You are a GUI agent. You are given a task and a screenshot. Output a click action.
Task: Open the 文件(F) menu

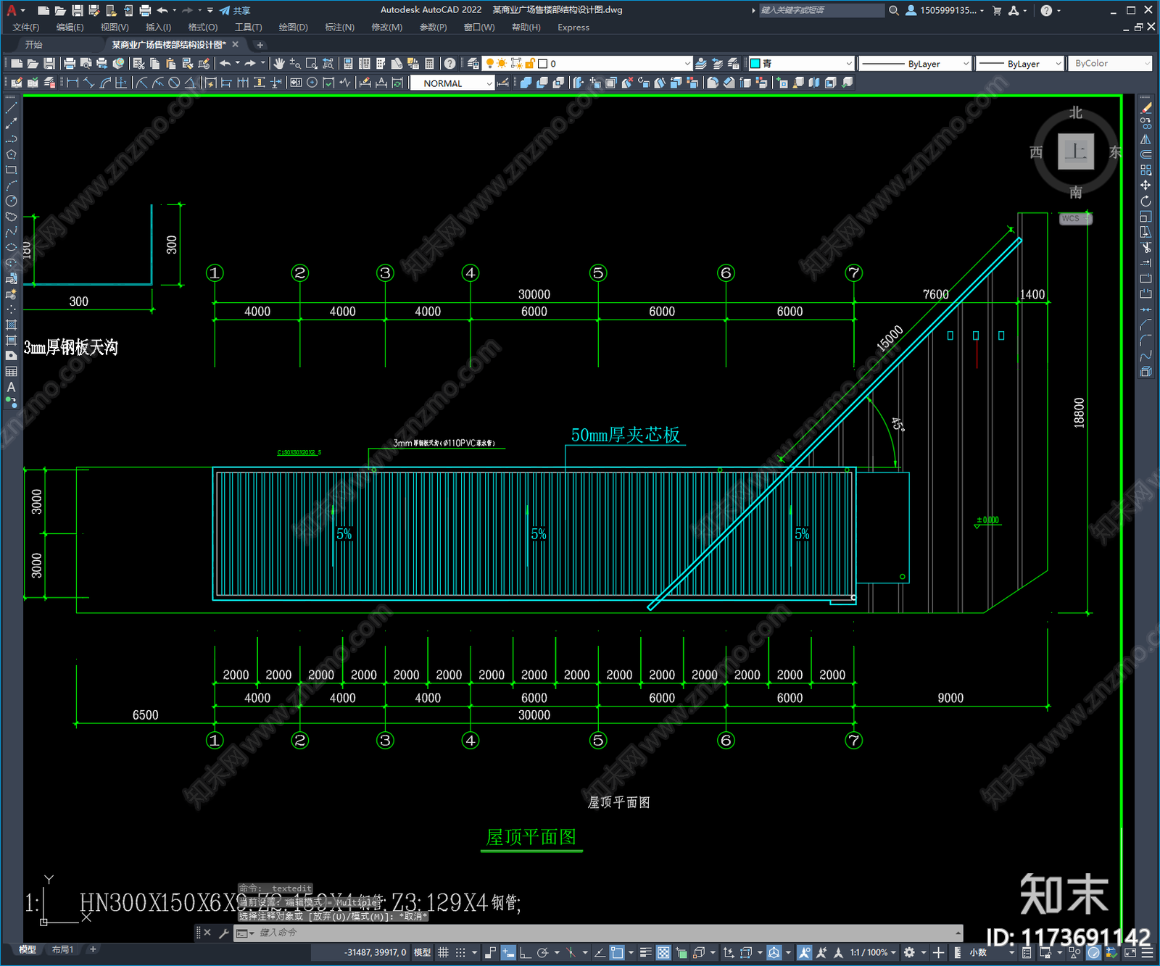[x=25, y=28]
